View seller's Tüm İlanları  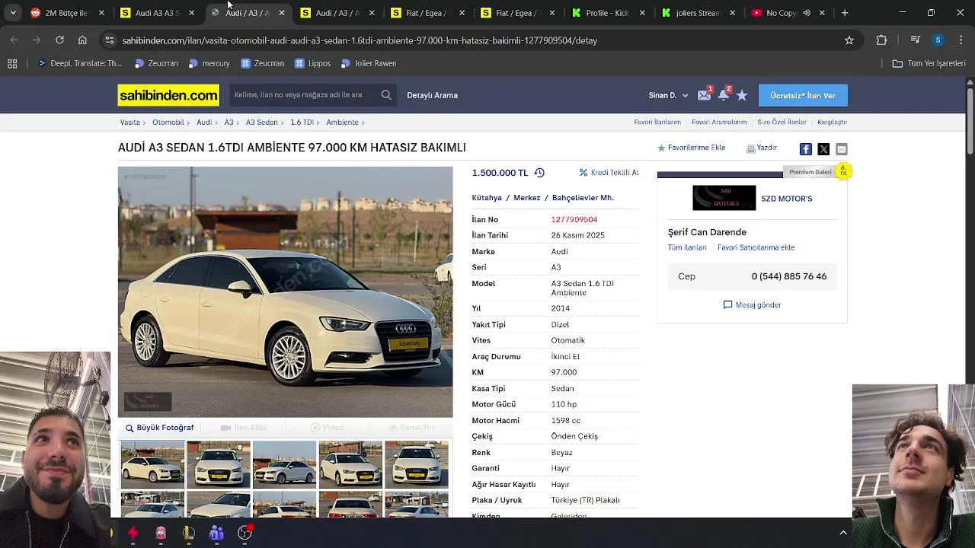pos(687,247)
